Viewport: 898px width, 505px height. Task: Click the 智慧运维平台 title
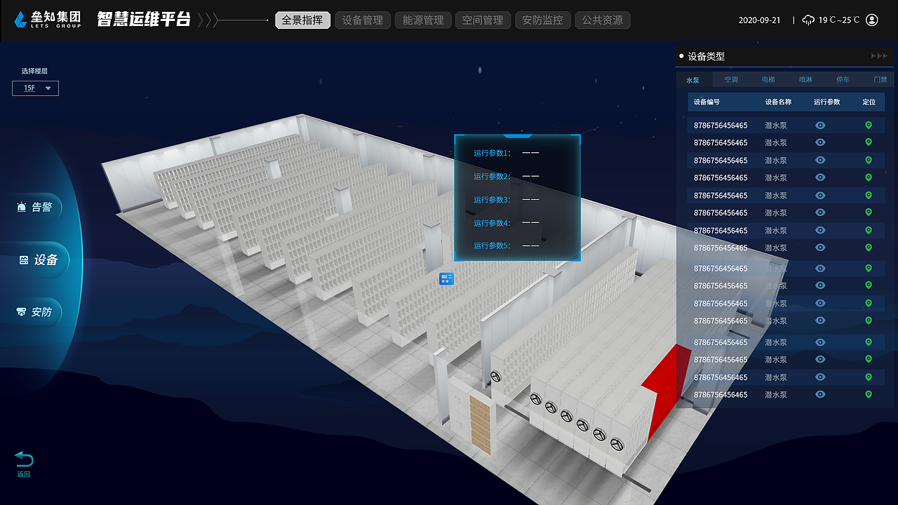pyautogui.click(x=144, y=20)
